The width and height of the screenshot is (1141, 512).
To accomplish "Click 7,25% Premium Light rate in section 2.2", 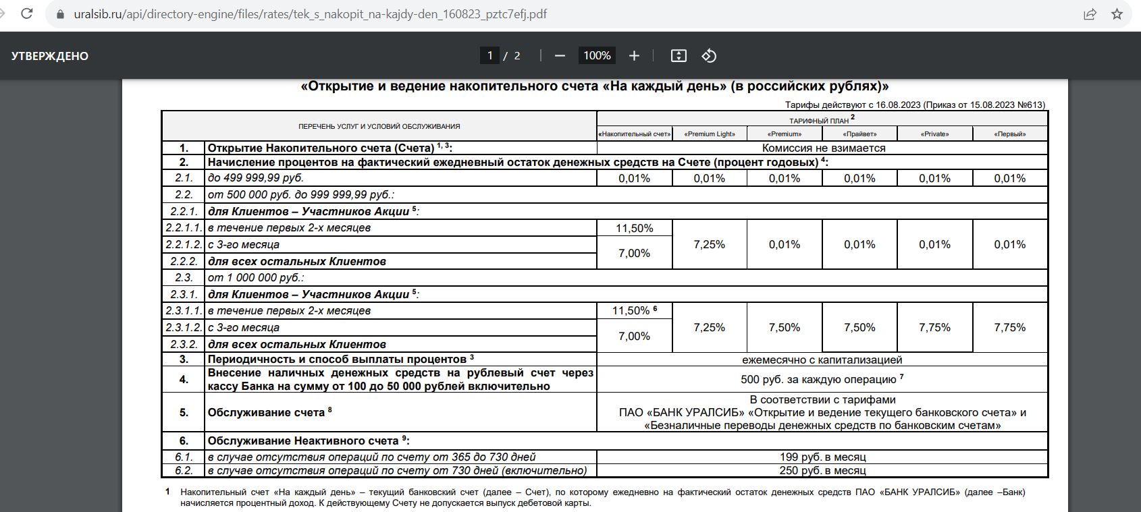I will coord(710,244).
